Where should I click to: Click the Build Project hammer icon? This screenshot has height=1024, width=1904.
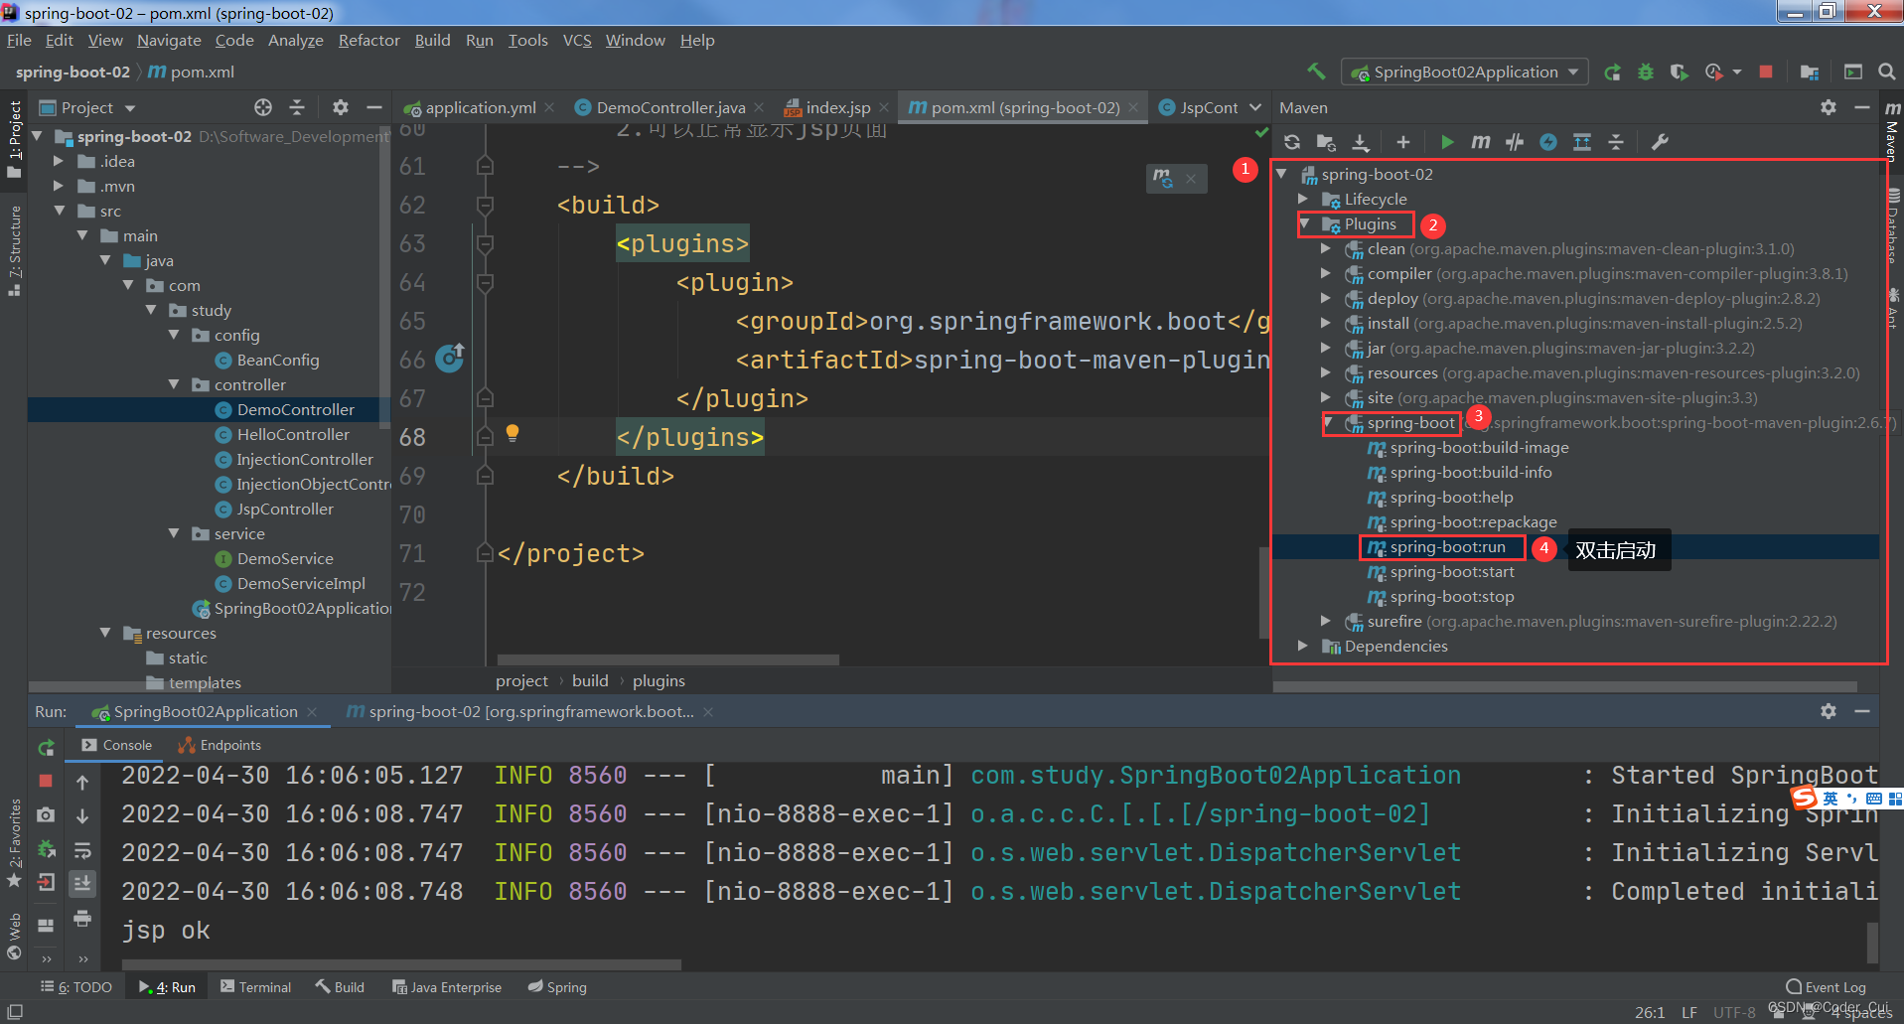[x=1316, y=72]
